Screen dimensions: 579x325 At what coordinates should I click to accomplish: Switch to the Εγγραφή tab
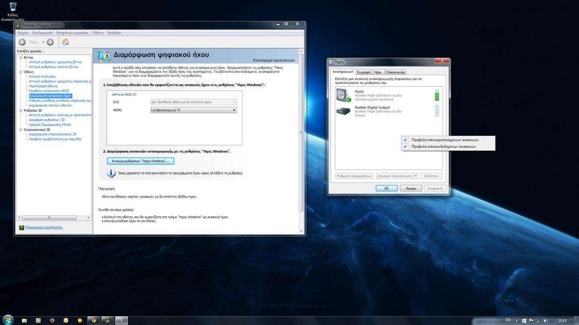click(x=363, y=72)
